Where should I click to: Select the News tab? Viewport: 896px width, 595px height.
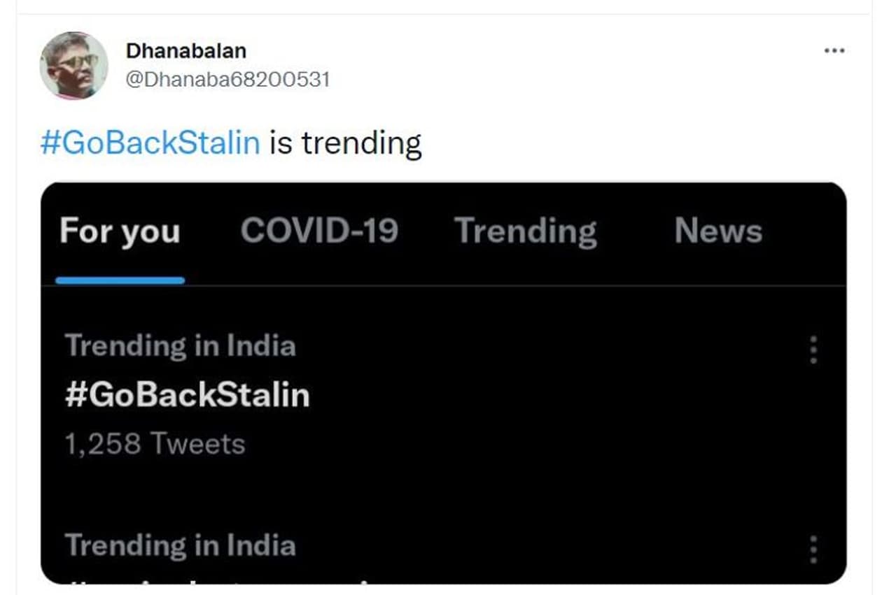[x=718, y=231]
